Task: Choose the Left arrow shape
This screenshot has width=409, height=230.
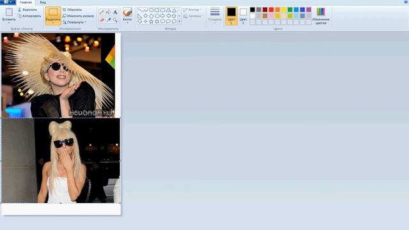Action: coord(169,16)
